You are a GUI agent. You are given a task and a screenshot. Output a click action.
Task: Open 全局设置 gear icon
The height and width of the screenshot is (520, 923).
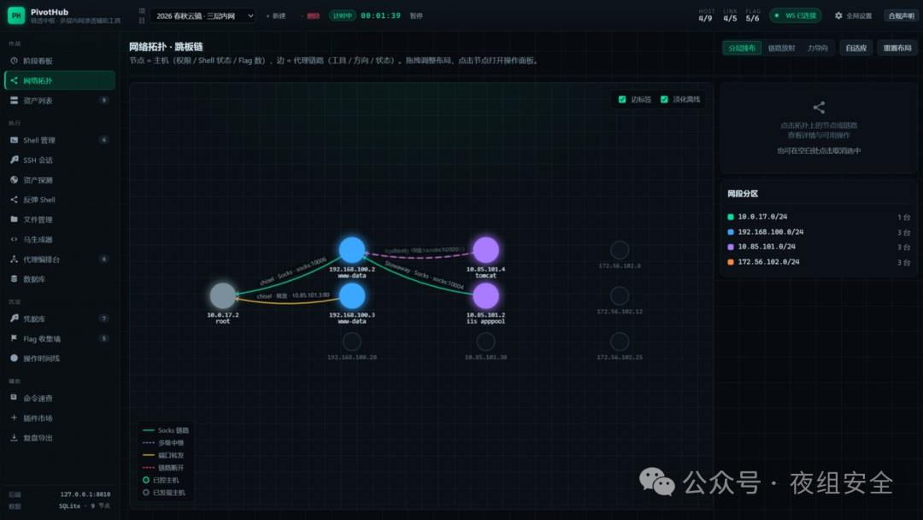tap(838, 16)
